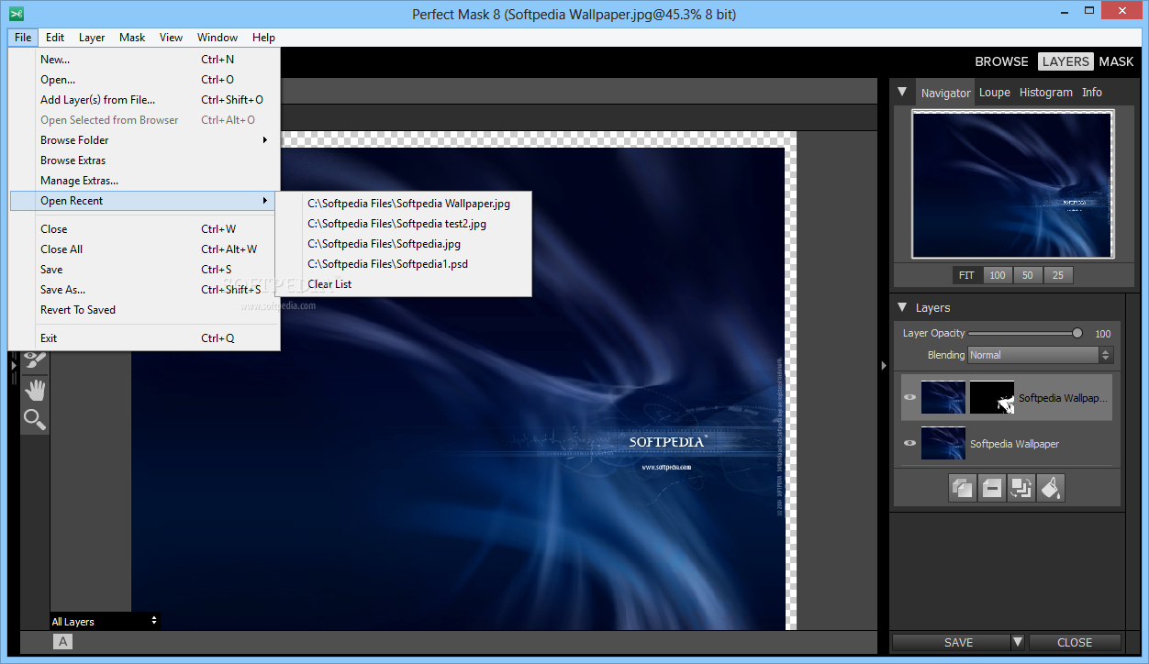Set navigator zoom to 100
1149x664 pixels.
[x=997, y=275]
